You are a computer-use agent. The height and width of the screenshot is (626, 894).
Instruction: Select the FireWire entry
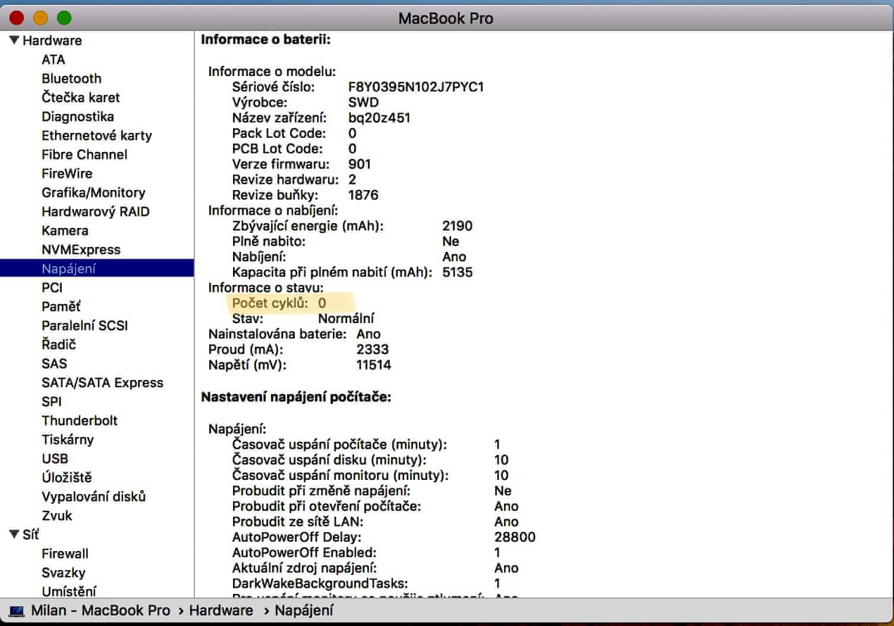coord(67,173)
